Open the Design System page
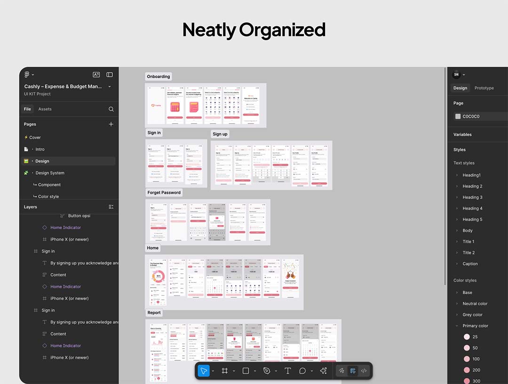This screenshot has height=384, width=508. coord(50,173)
